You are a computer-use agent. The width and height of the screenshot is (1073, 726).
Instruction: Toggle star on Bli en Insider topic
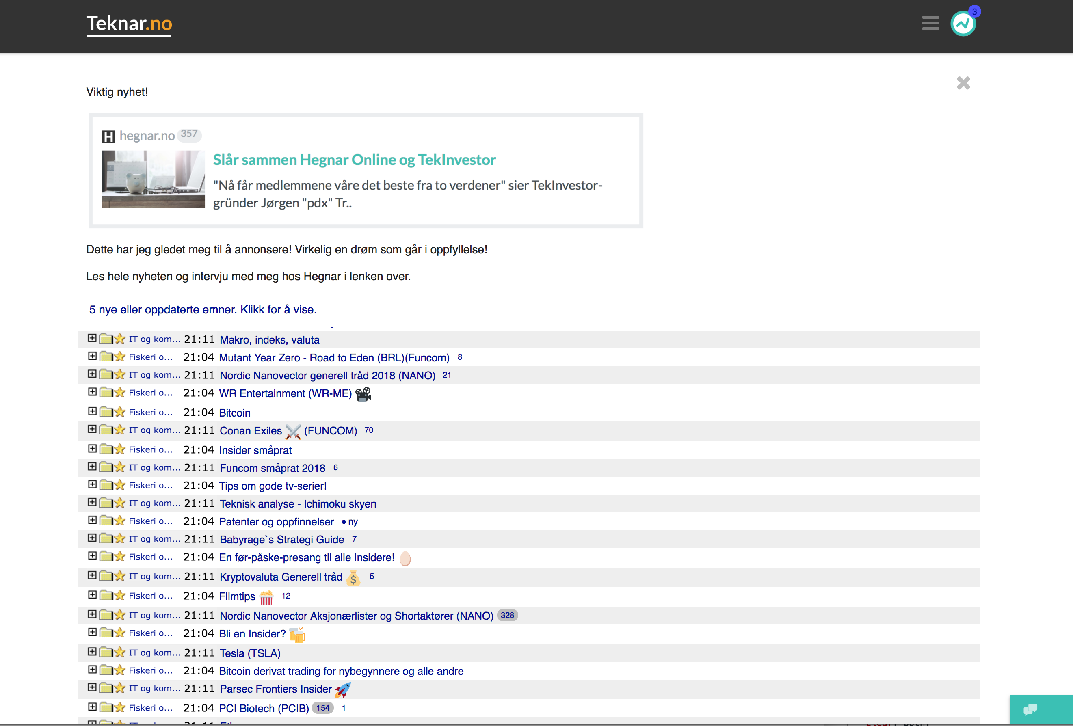[x=120, y=632]
